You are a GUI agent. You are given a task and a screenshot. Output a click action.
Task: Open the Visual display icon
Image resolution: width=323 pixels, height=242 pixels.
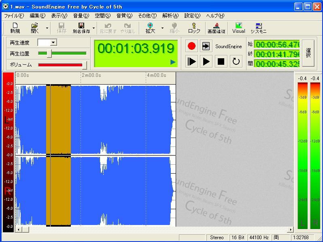point(238,28)
